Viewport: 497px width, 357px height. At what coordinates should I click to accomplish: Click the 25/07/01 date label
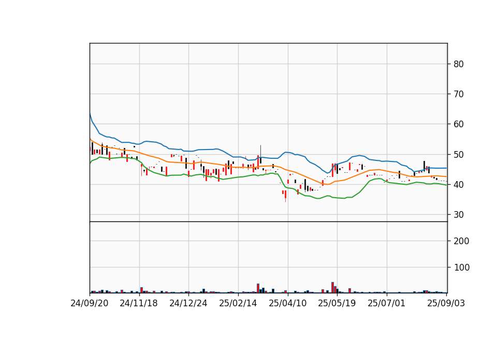coord(386,303)
